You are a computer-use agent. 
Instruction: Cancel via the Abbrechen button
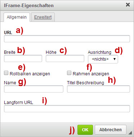(x=111, y=130)
